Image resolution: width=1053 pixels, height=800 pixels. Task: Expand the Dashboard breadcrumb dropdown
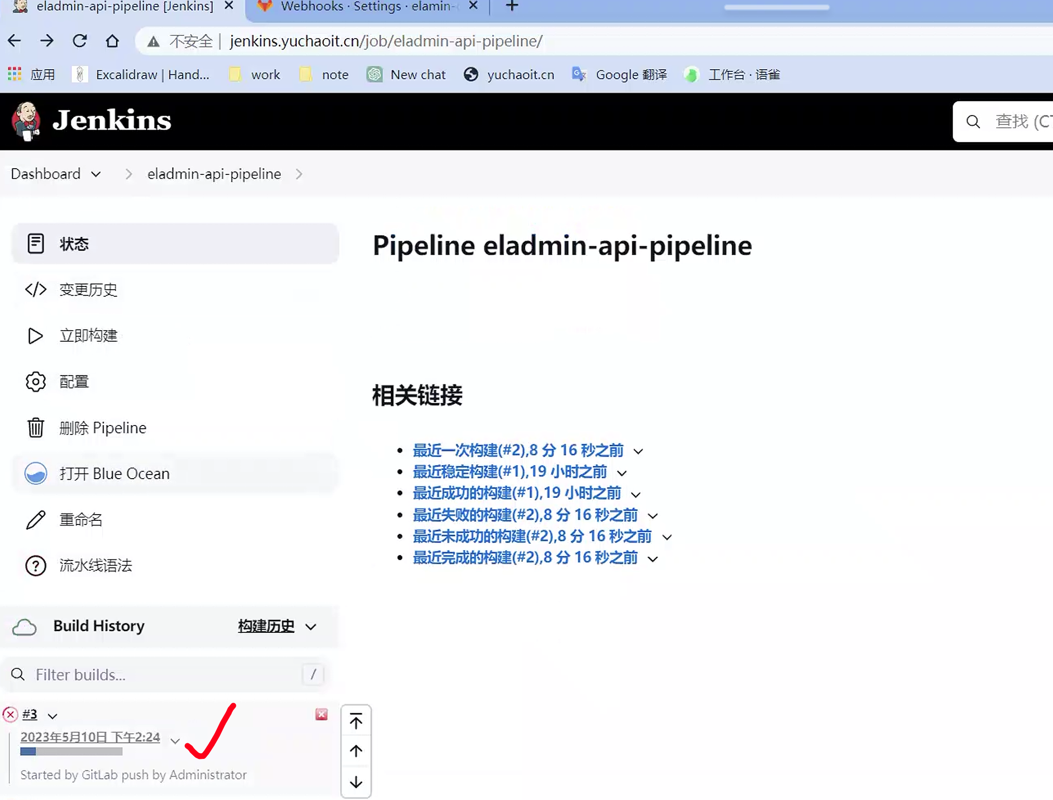(x=96, y=174)
